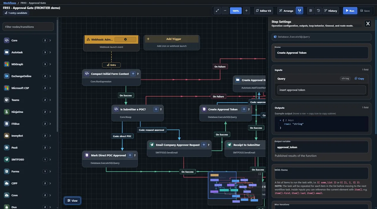
Task: Expand the Microsoft CSP category chevron
Action: coord(50,88)
